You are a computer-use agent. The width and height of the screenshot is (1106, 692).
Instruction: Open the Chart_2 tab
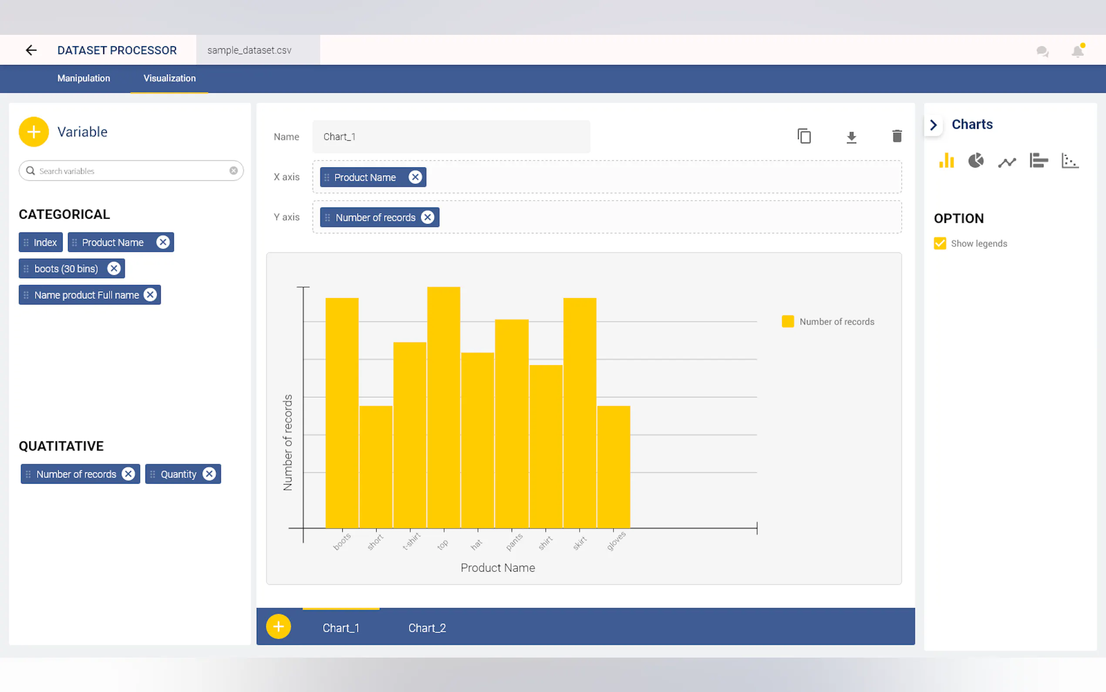[427, 628]
